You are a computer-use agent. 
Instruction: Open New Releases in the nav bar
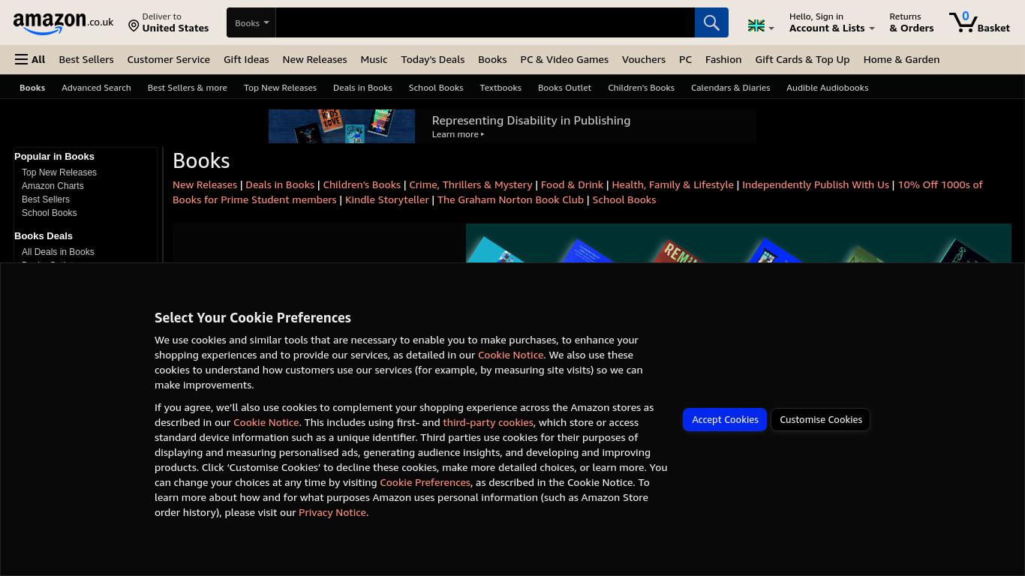[314, 59]
